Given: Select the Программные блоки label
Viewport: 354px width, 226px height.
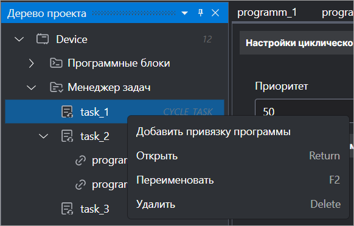Looking at the screenshot, I should [x=119, y=63].
